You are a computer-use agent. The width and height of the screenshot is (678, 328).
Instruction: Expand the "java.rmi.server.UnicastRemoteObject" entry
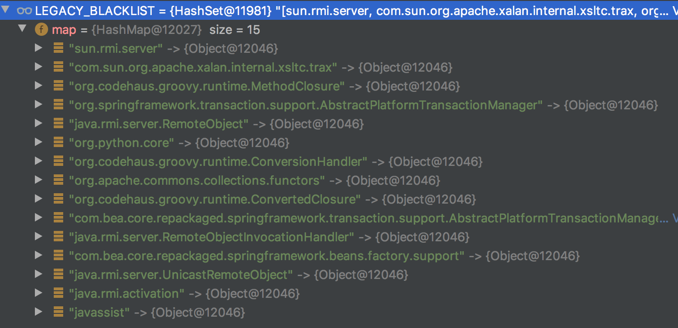[39, 274]
